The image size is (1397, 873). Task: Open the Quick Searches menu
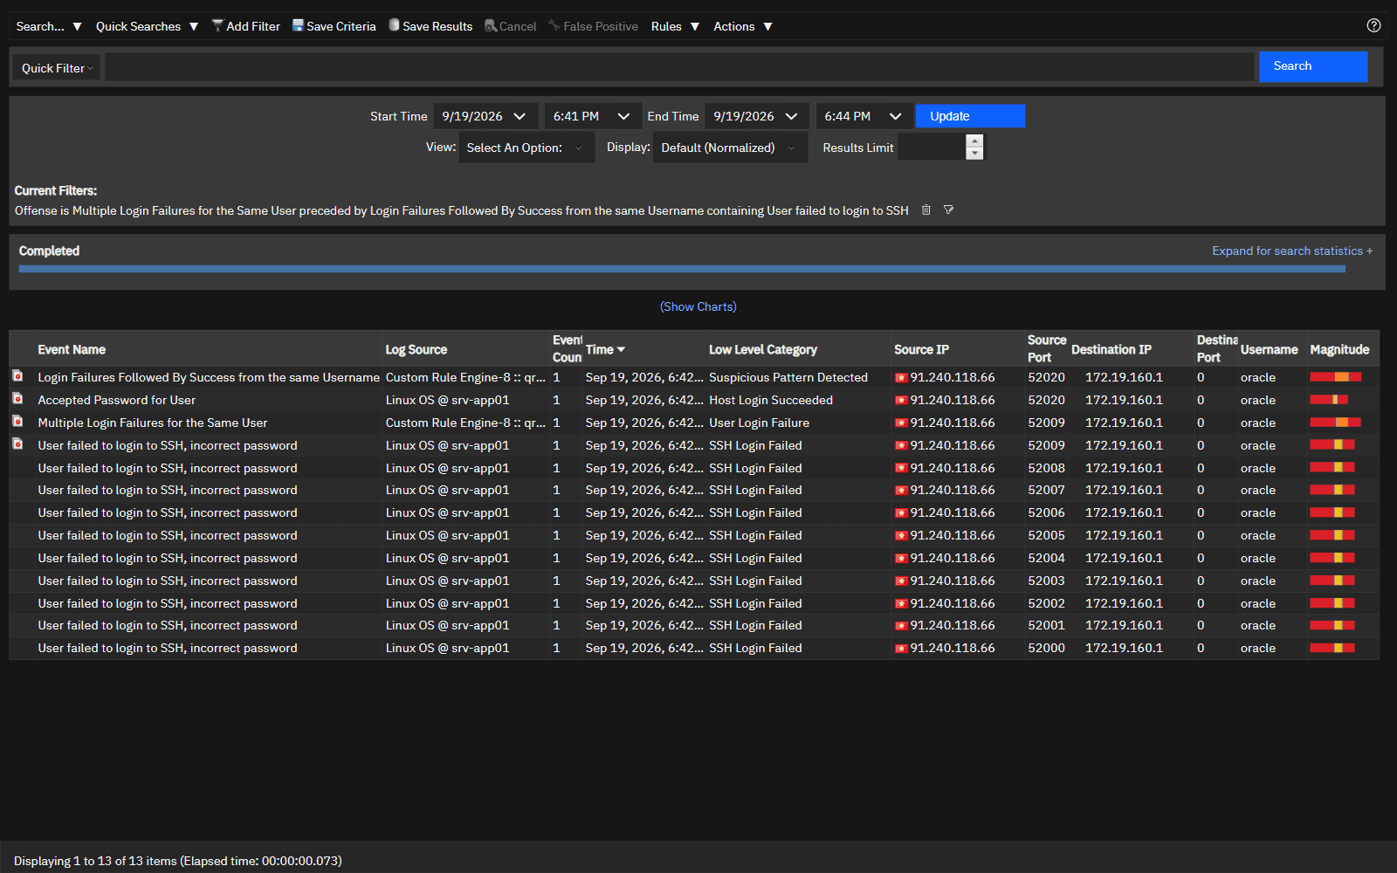pos(147,26)
